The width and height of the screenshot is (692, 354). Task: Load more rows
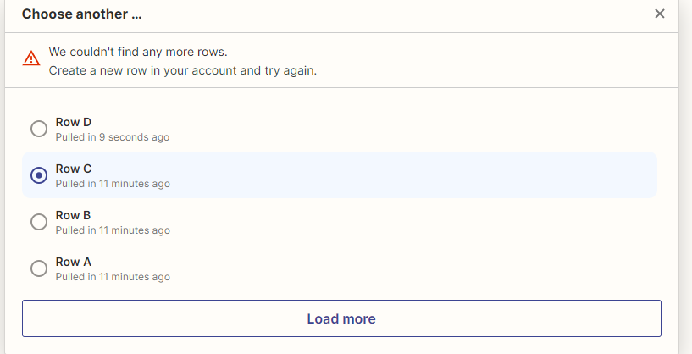tap(341, 318)
